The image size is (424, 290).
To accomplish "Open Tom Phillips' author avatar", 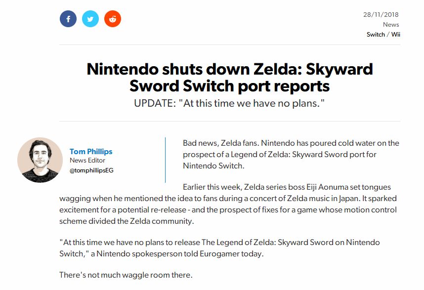I will point(40,160).
